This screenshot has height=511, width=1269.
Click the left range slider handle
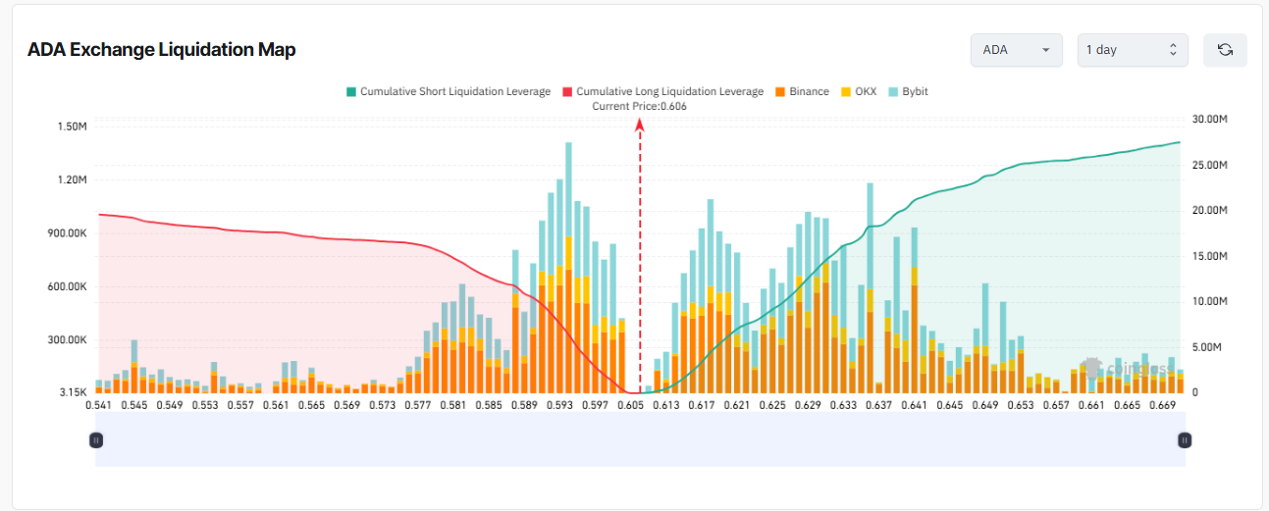point(96,440)
